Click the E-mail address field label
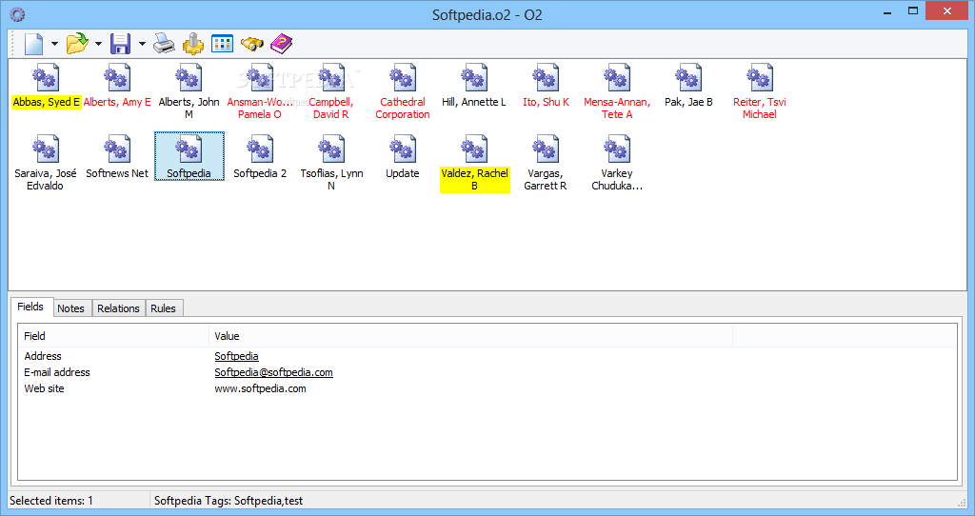This screenshot has height=516, width=975. point(57,372)
